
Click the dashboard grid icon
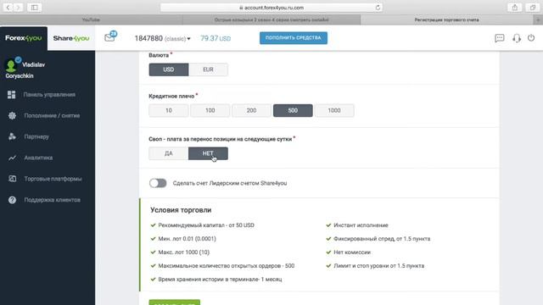tap(12, 95)
